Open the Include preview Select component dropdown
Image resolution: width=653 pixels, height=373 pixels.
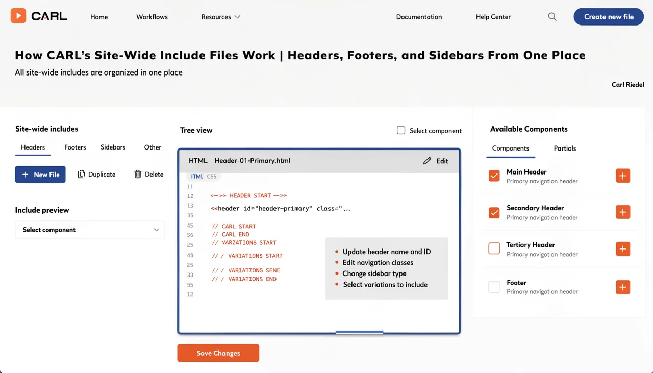coord(90,230)
